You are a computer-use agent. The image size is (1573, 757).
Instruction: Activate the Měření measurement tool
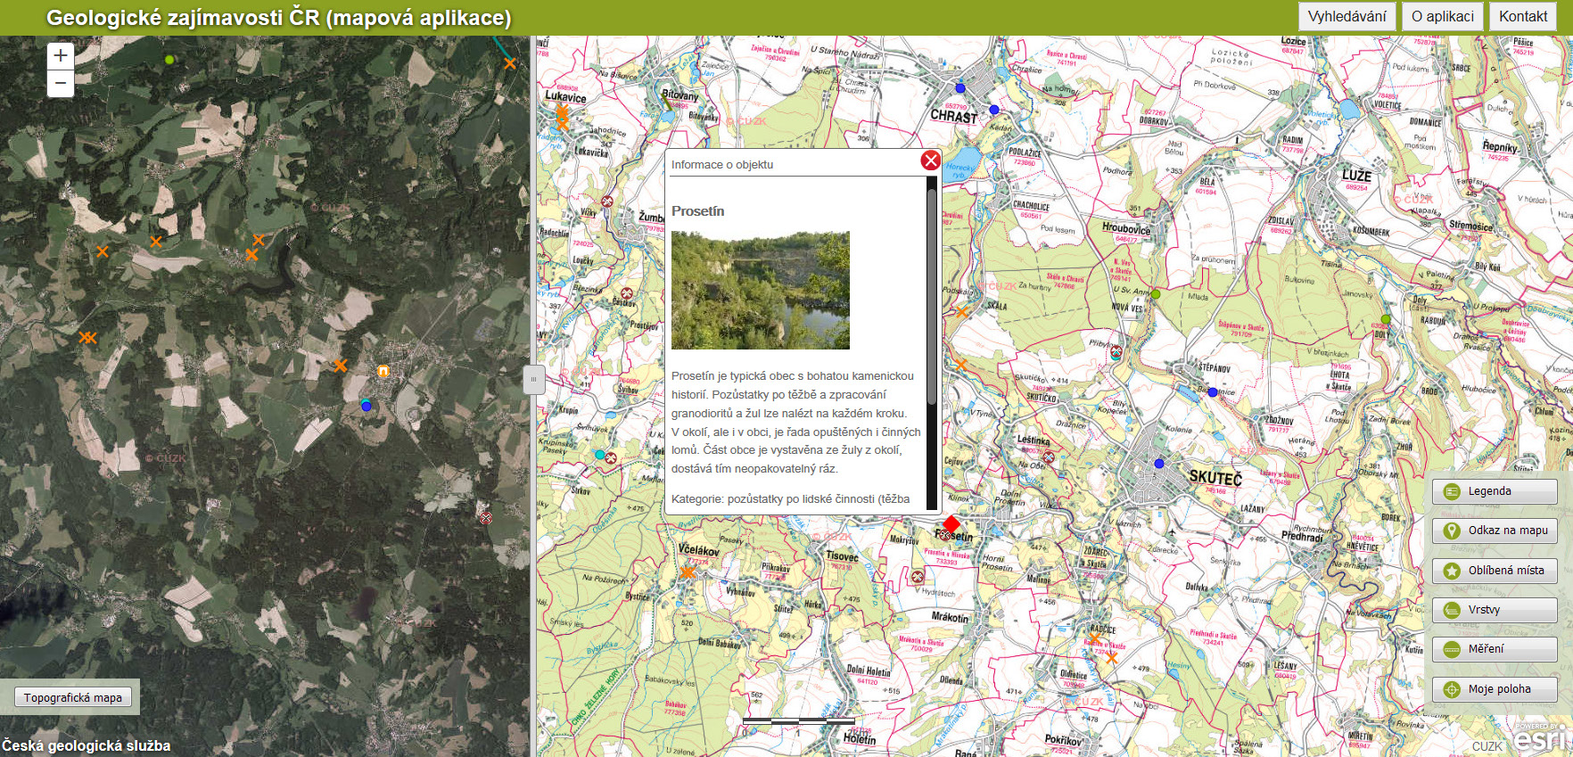point(1495,649)
